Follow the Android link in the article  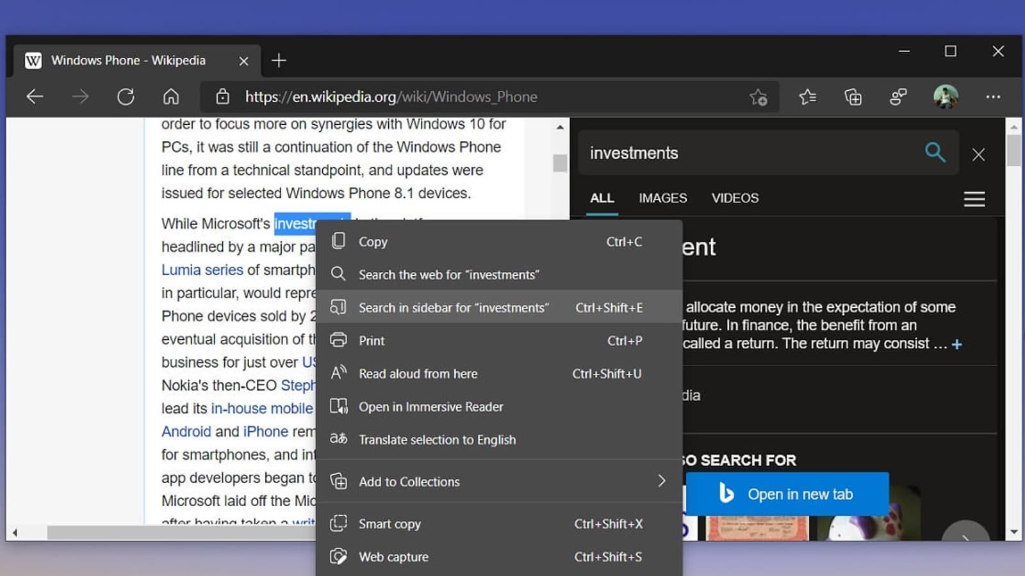click(x=186, y=431)
